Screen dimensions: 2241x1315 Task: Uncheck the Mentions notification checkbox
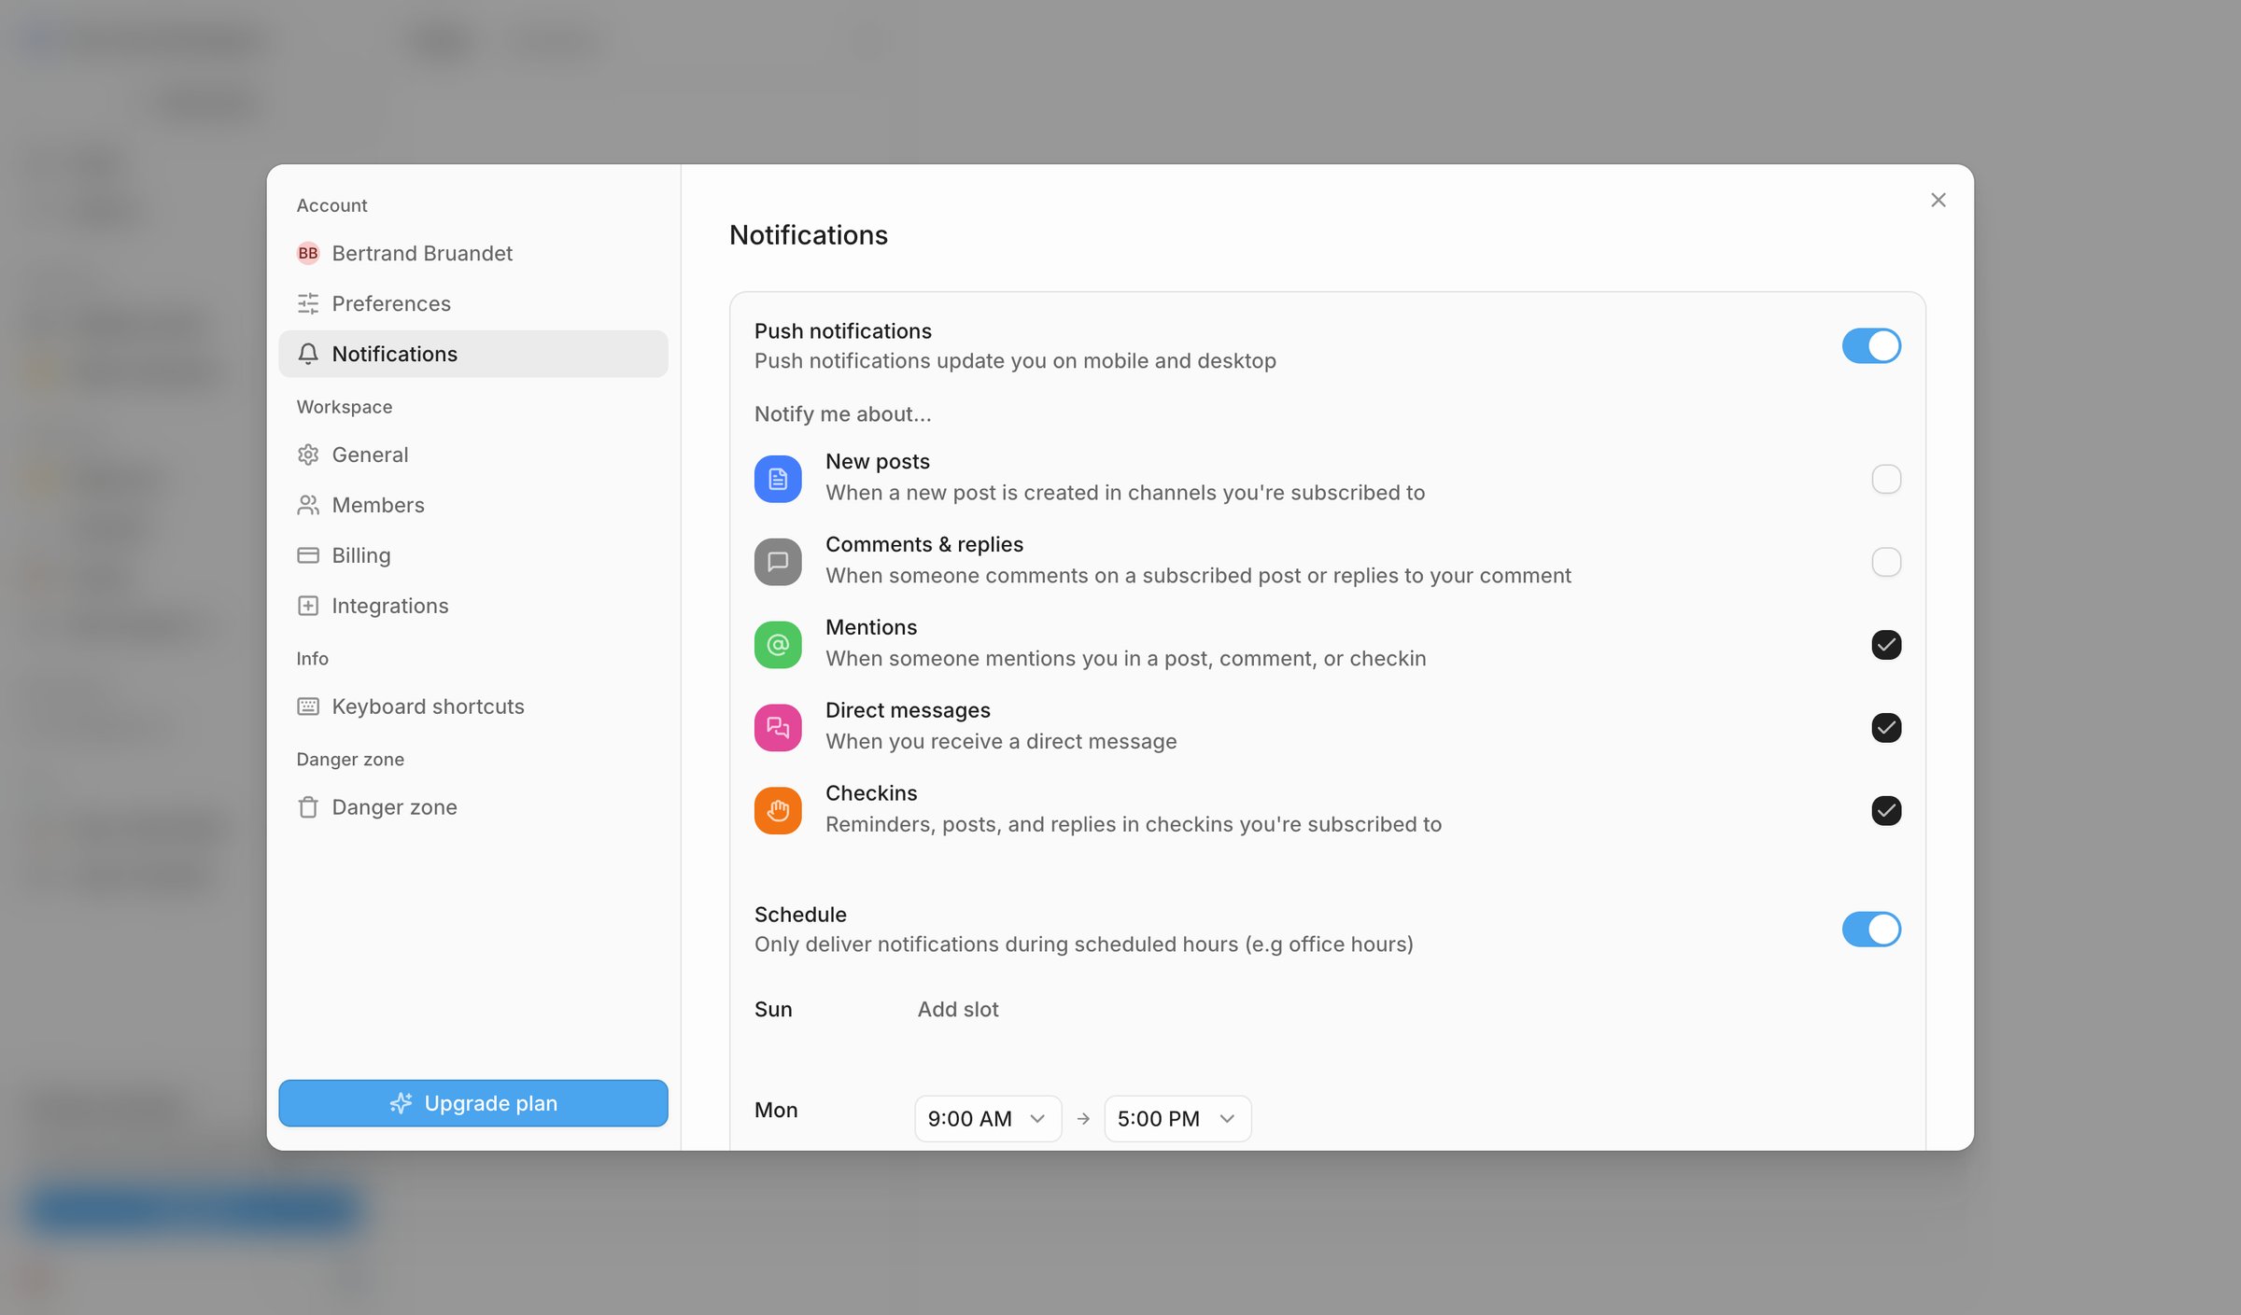1886,645
